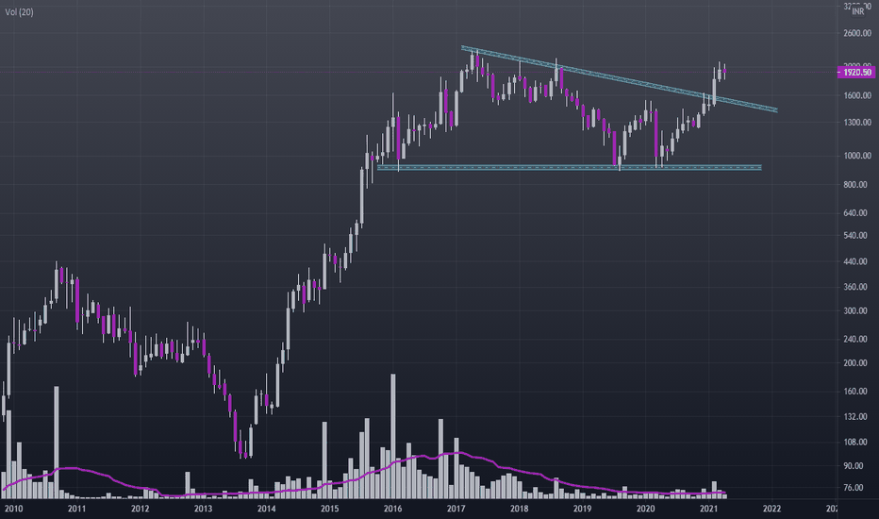Image resolution: width=879 pixels, height=519 pixels.
Task: Click the 200.00 price axis label
Action: pyautogui.click(x=855, y=362)
